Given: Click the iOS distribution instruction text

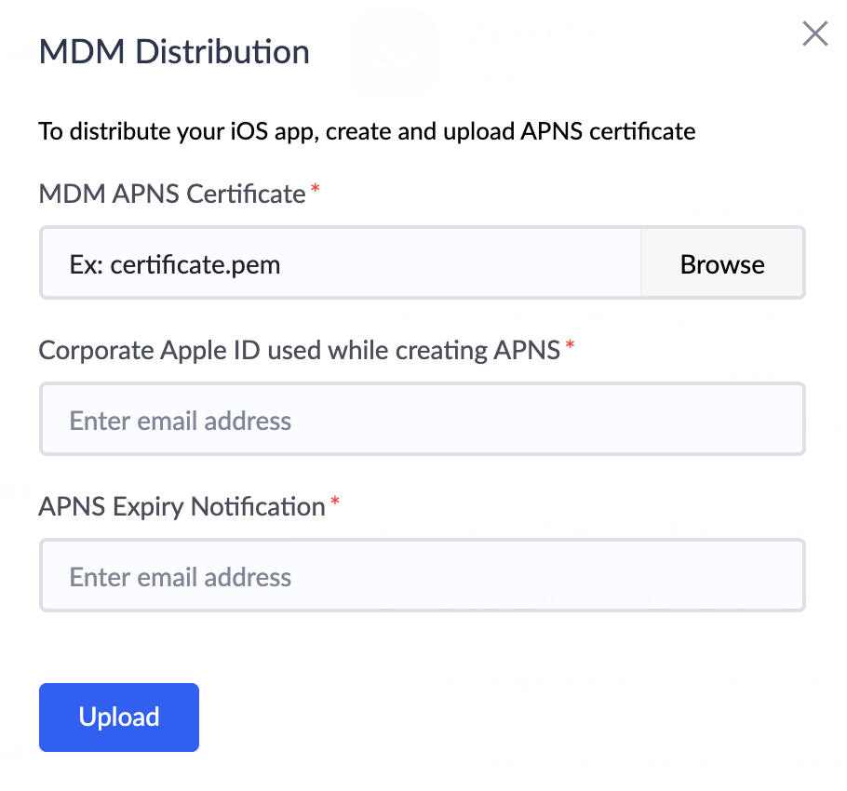Looking at the screenshot, I should pyautogui.click(x=366, y=131).
